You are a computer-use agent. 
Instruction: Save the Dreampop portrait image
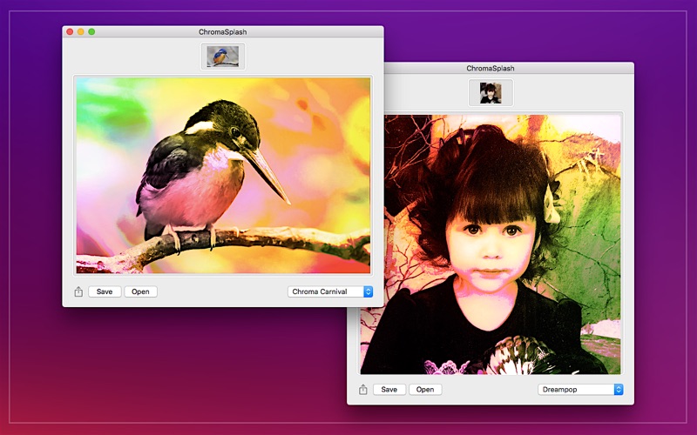[389, 389]
